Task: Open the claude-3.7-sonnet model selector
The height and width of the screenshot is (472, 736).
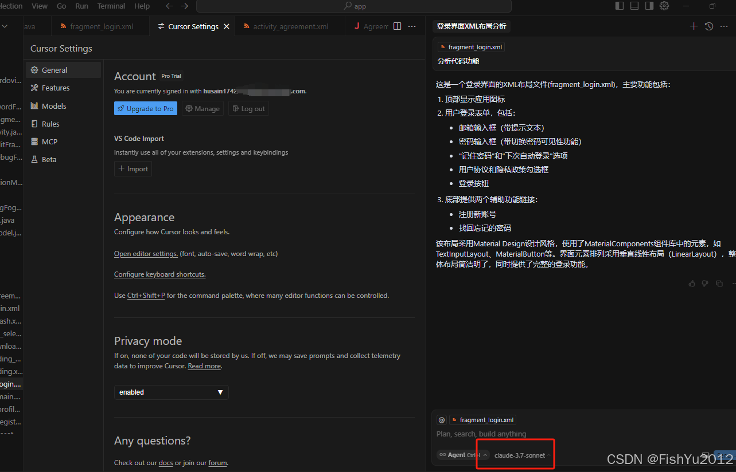Action: [522, 455]
